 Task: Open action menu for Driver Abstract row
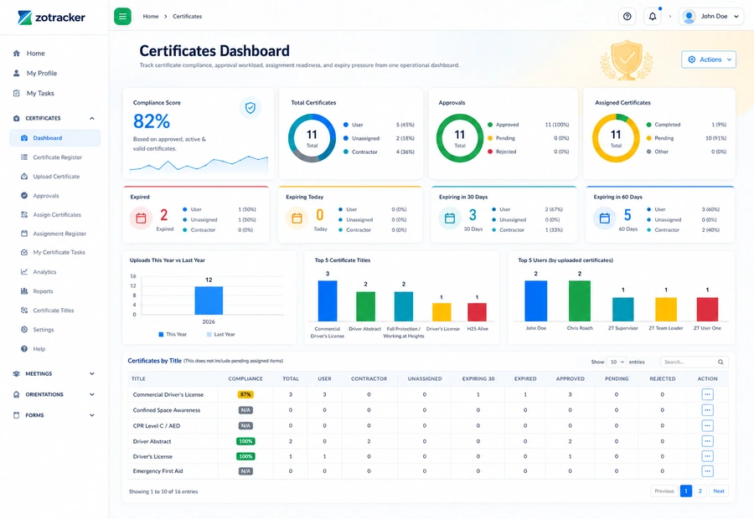pyautogui.click(x=707, y=441)
